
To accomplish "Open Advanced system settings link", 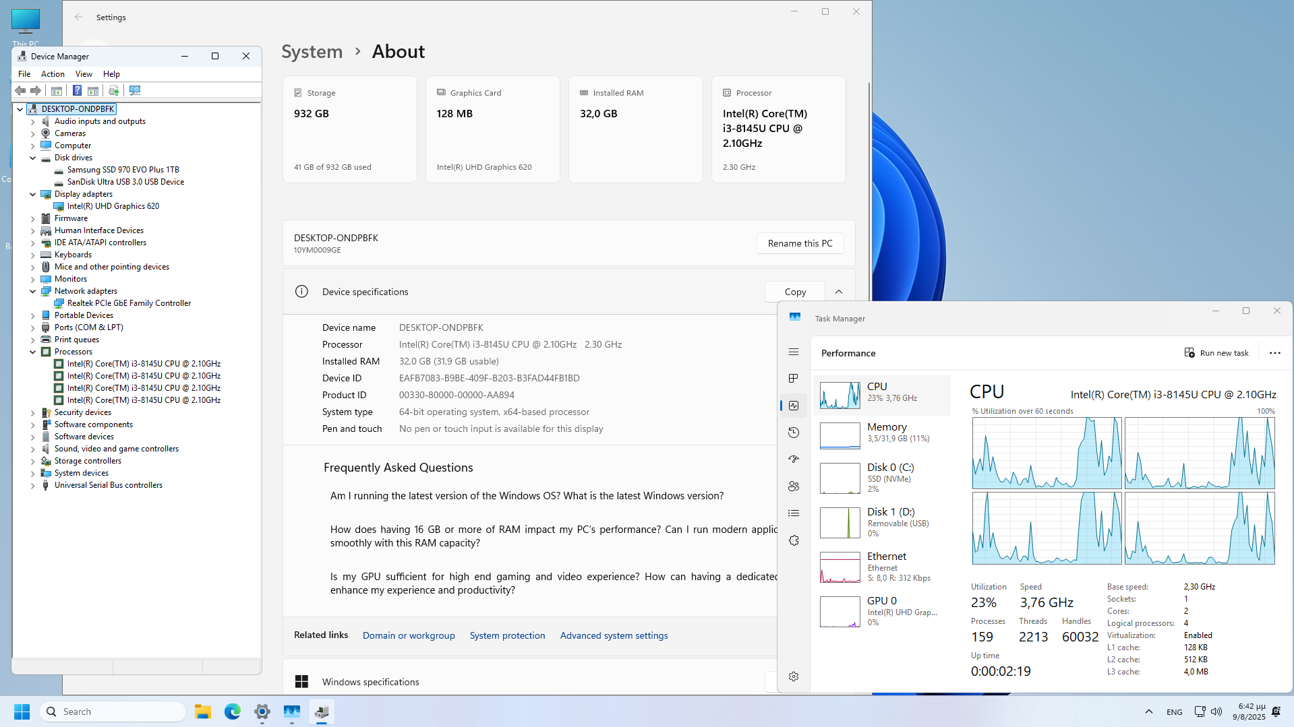I will coord(614,635).
